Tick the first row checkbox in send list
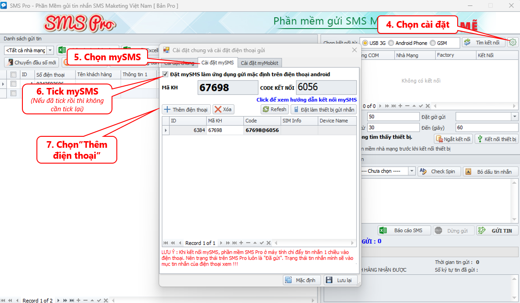 (13, 84)
